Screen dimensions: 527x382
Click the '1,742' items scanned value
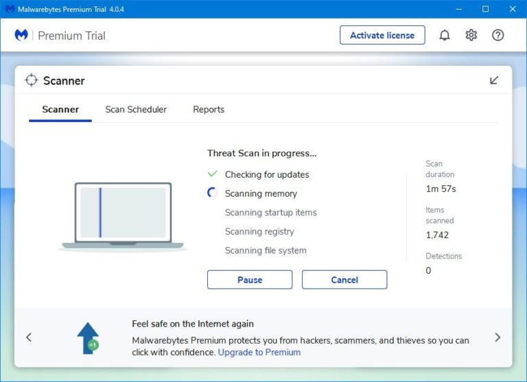coord(437,235)
